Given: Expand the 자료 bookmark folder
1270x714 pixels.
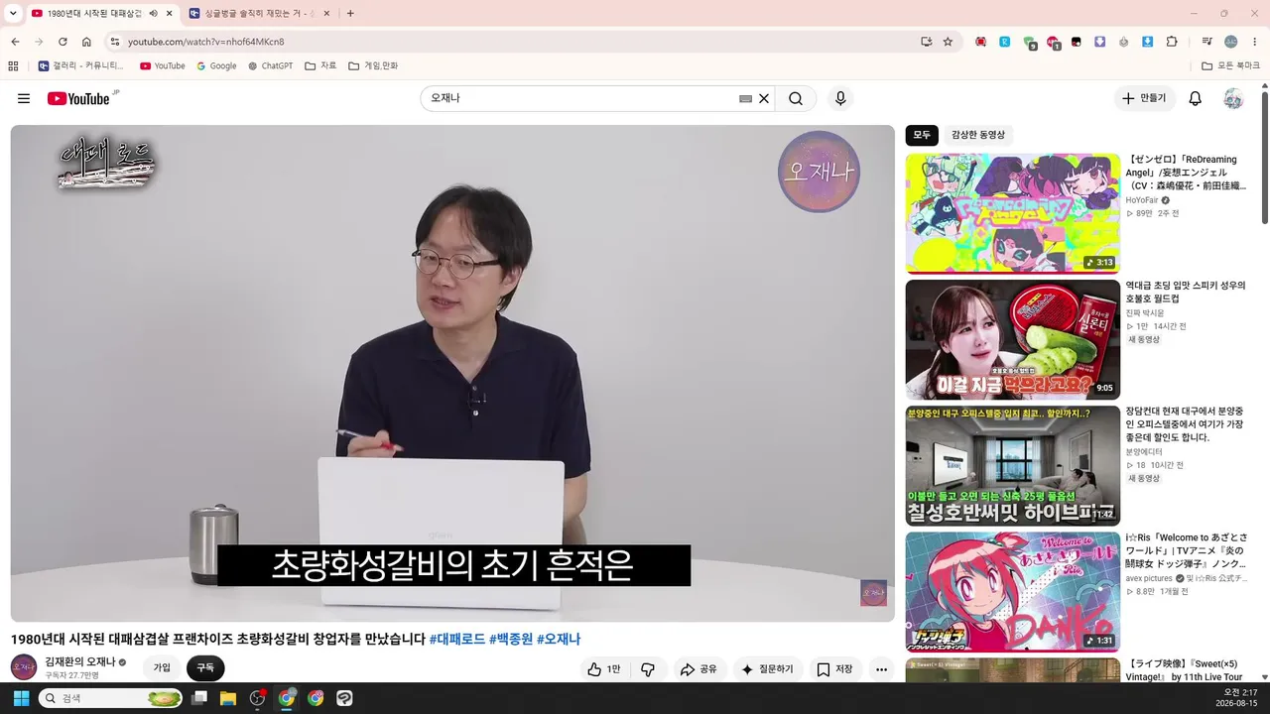Looking at the screenshot, I should click(320, 66).
